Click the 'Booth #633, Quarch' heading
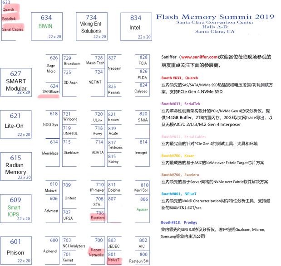Viewport: 281px width, 266px height. point(180,78)
